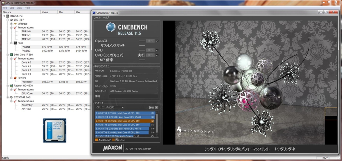Image resolution: width=342 pixels, height=161 pixels.
Task: Collapse the Radeon HD 4670 node
Action: tap(7, 85)
